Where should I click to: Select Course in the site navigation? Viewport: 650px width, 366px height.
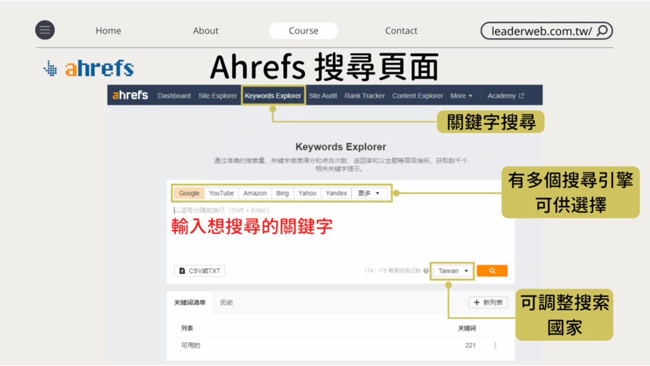(x=303, y=30)
